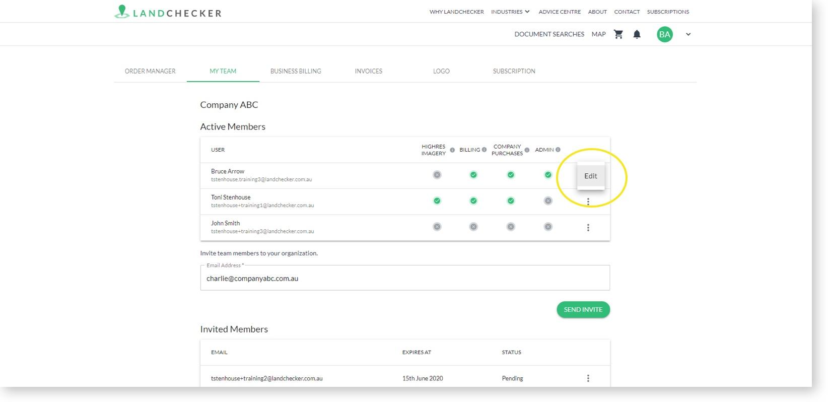The image size is (828, 402).
Task: Select the My Team tab
Action: click(x=223, y=71)
